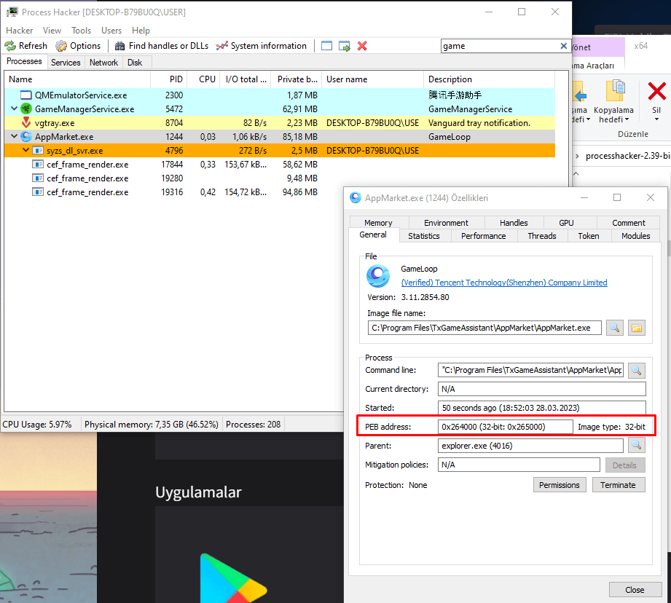Click the Terminate button
Image resolution: width=671 pixels, height=603 pixels.
point(618,485)
